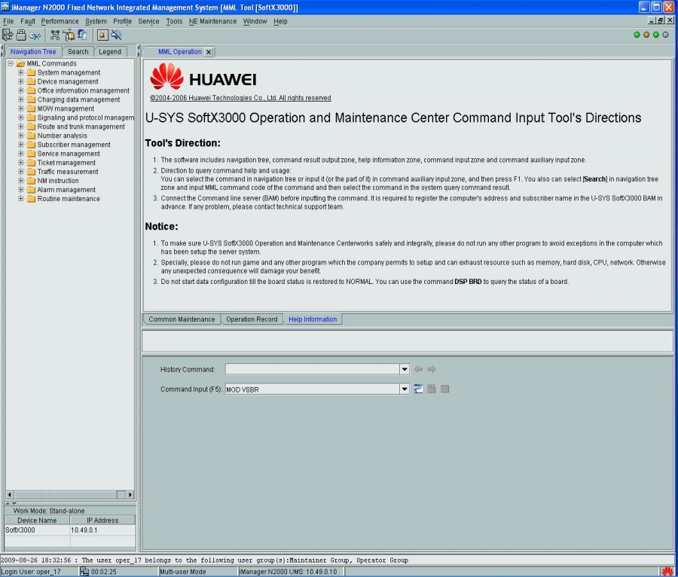Click the execute command icon beside Command Input
Image resolution: width=678 pixels, height=577 pixels.
(x=418, y=389)
